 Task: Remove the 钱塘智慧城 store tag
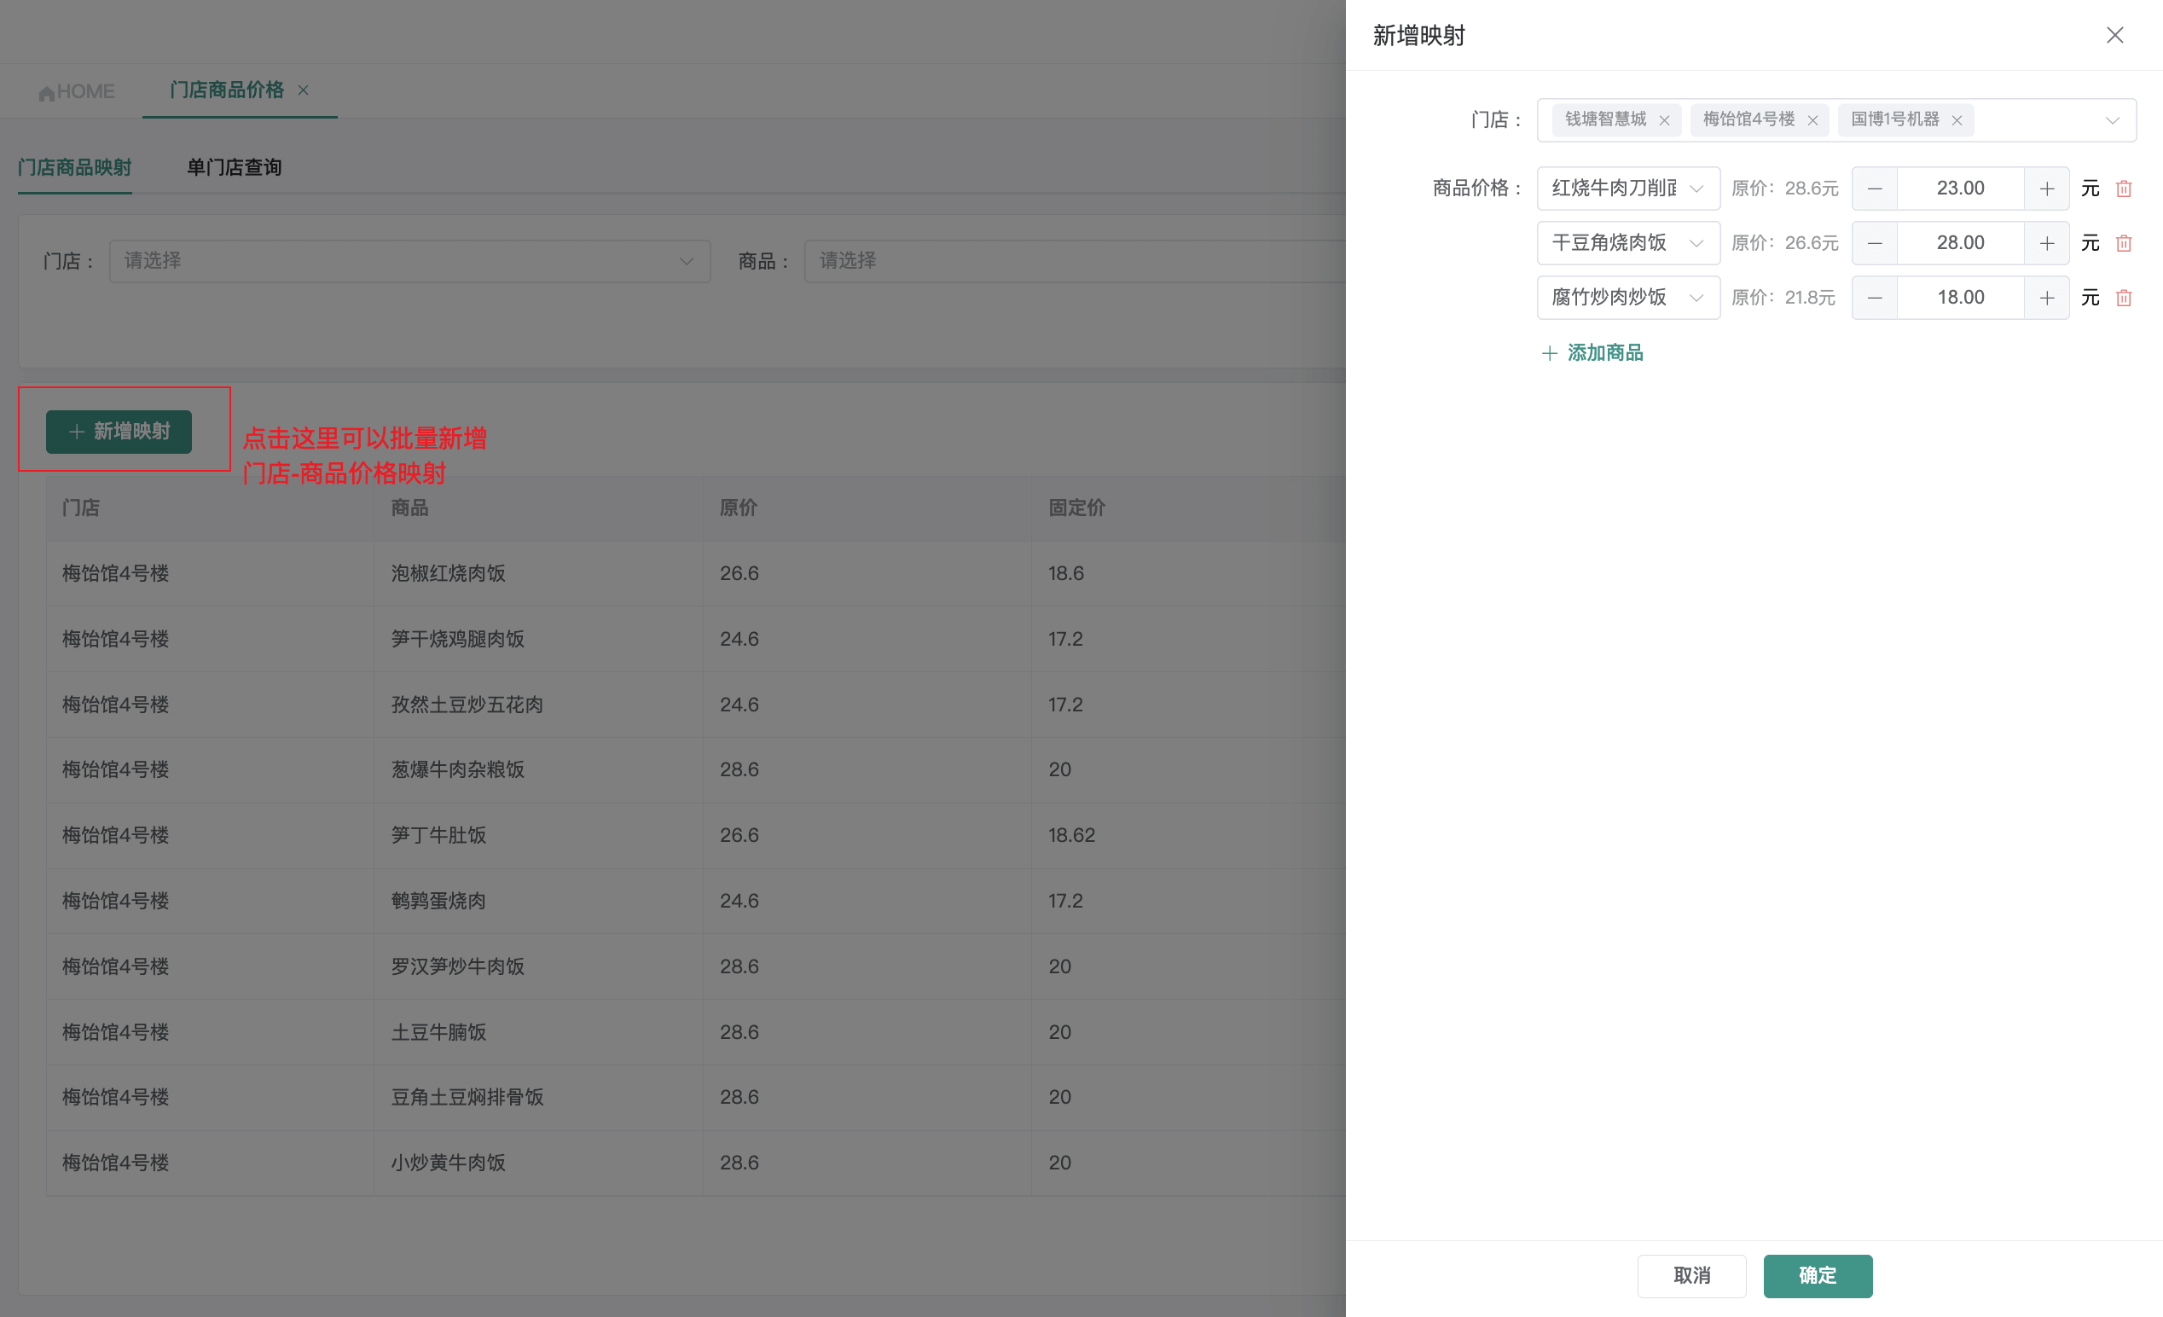(1664, 120)
